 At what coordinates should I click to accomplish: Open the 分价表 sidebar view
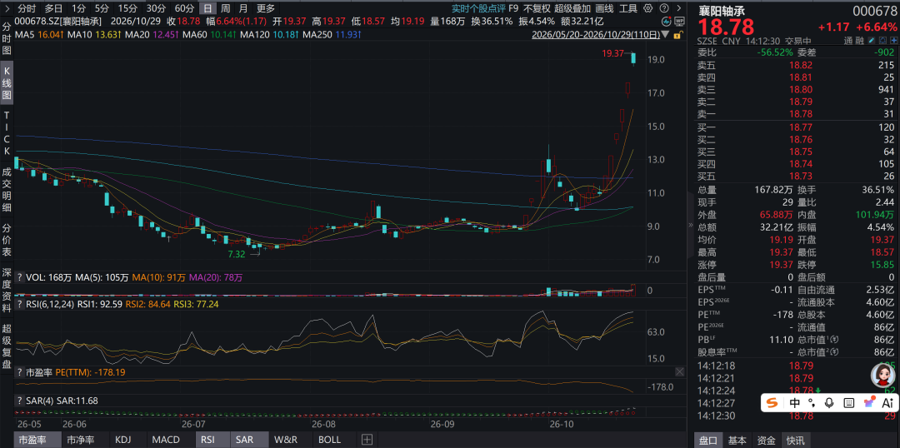pos(7,239)
